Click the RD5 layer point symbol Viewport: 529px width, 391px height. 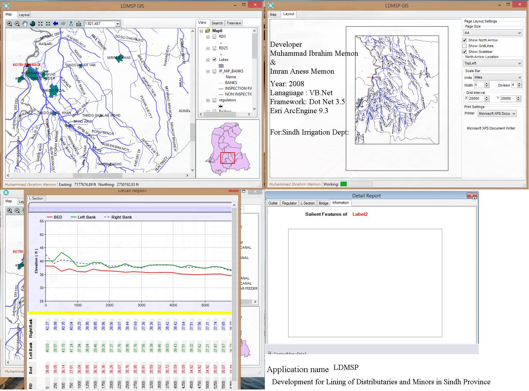[x=221, y=43]
